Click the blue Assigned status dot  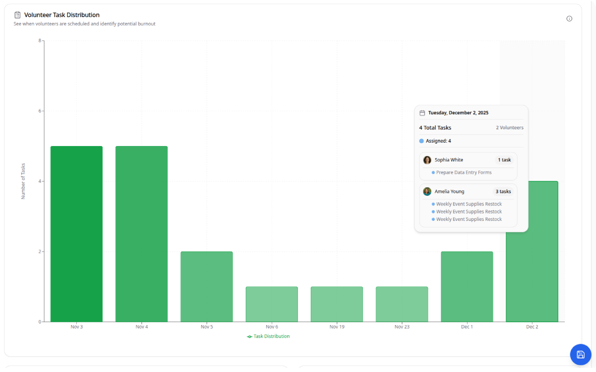tap(421, 141)
